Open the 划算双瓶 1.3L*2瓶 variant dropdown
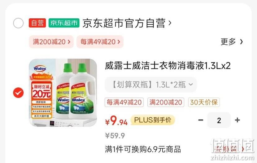Viewport: 257px width, 163px height. pyautogui.click(x=151, y=85)
